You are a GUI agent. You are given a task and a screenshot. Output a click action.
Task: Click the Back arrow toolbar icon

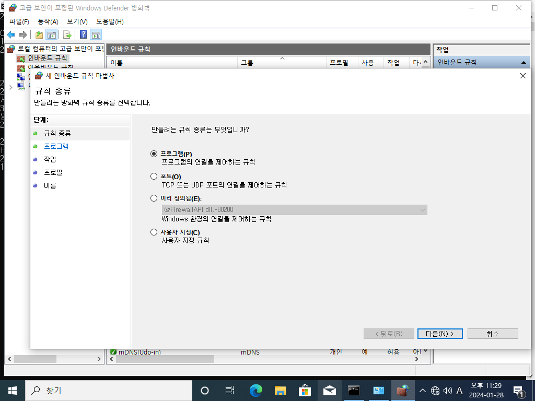[11, 34]
